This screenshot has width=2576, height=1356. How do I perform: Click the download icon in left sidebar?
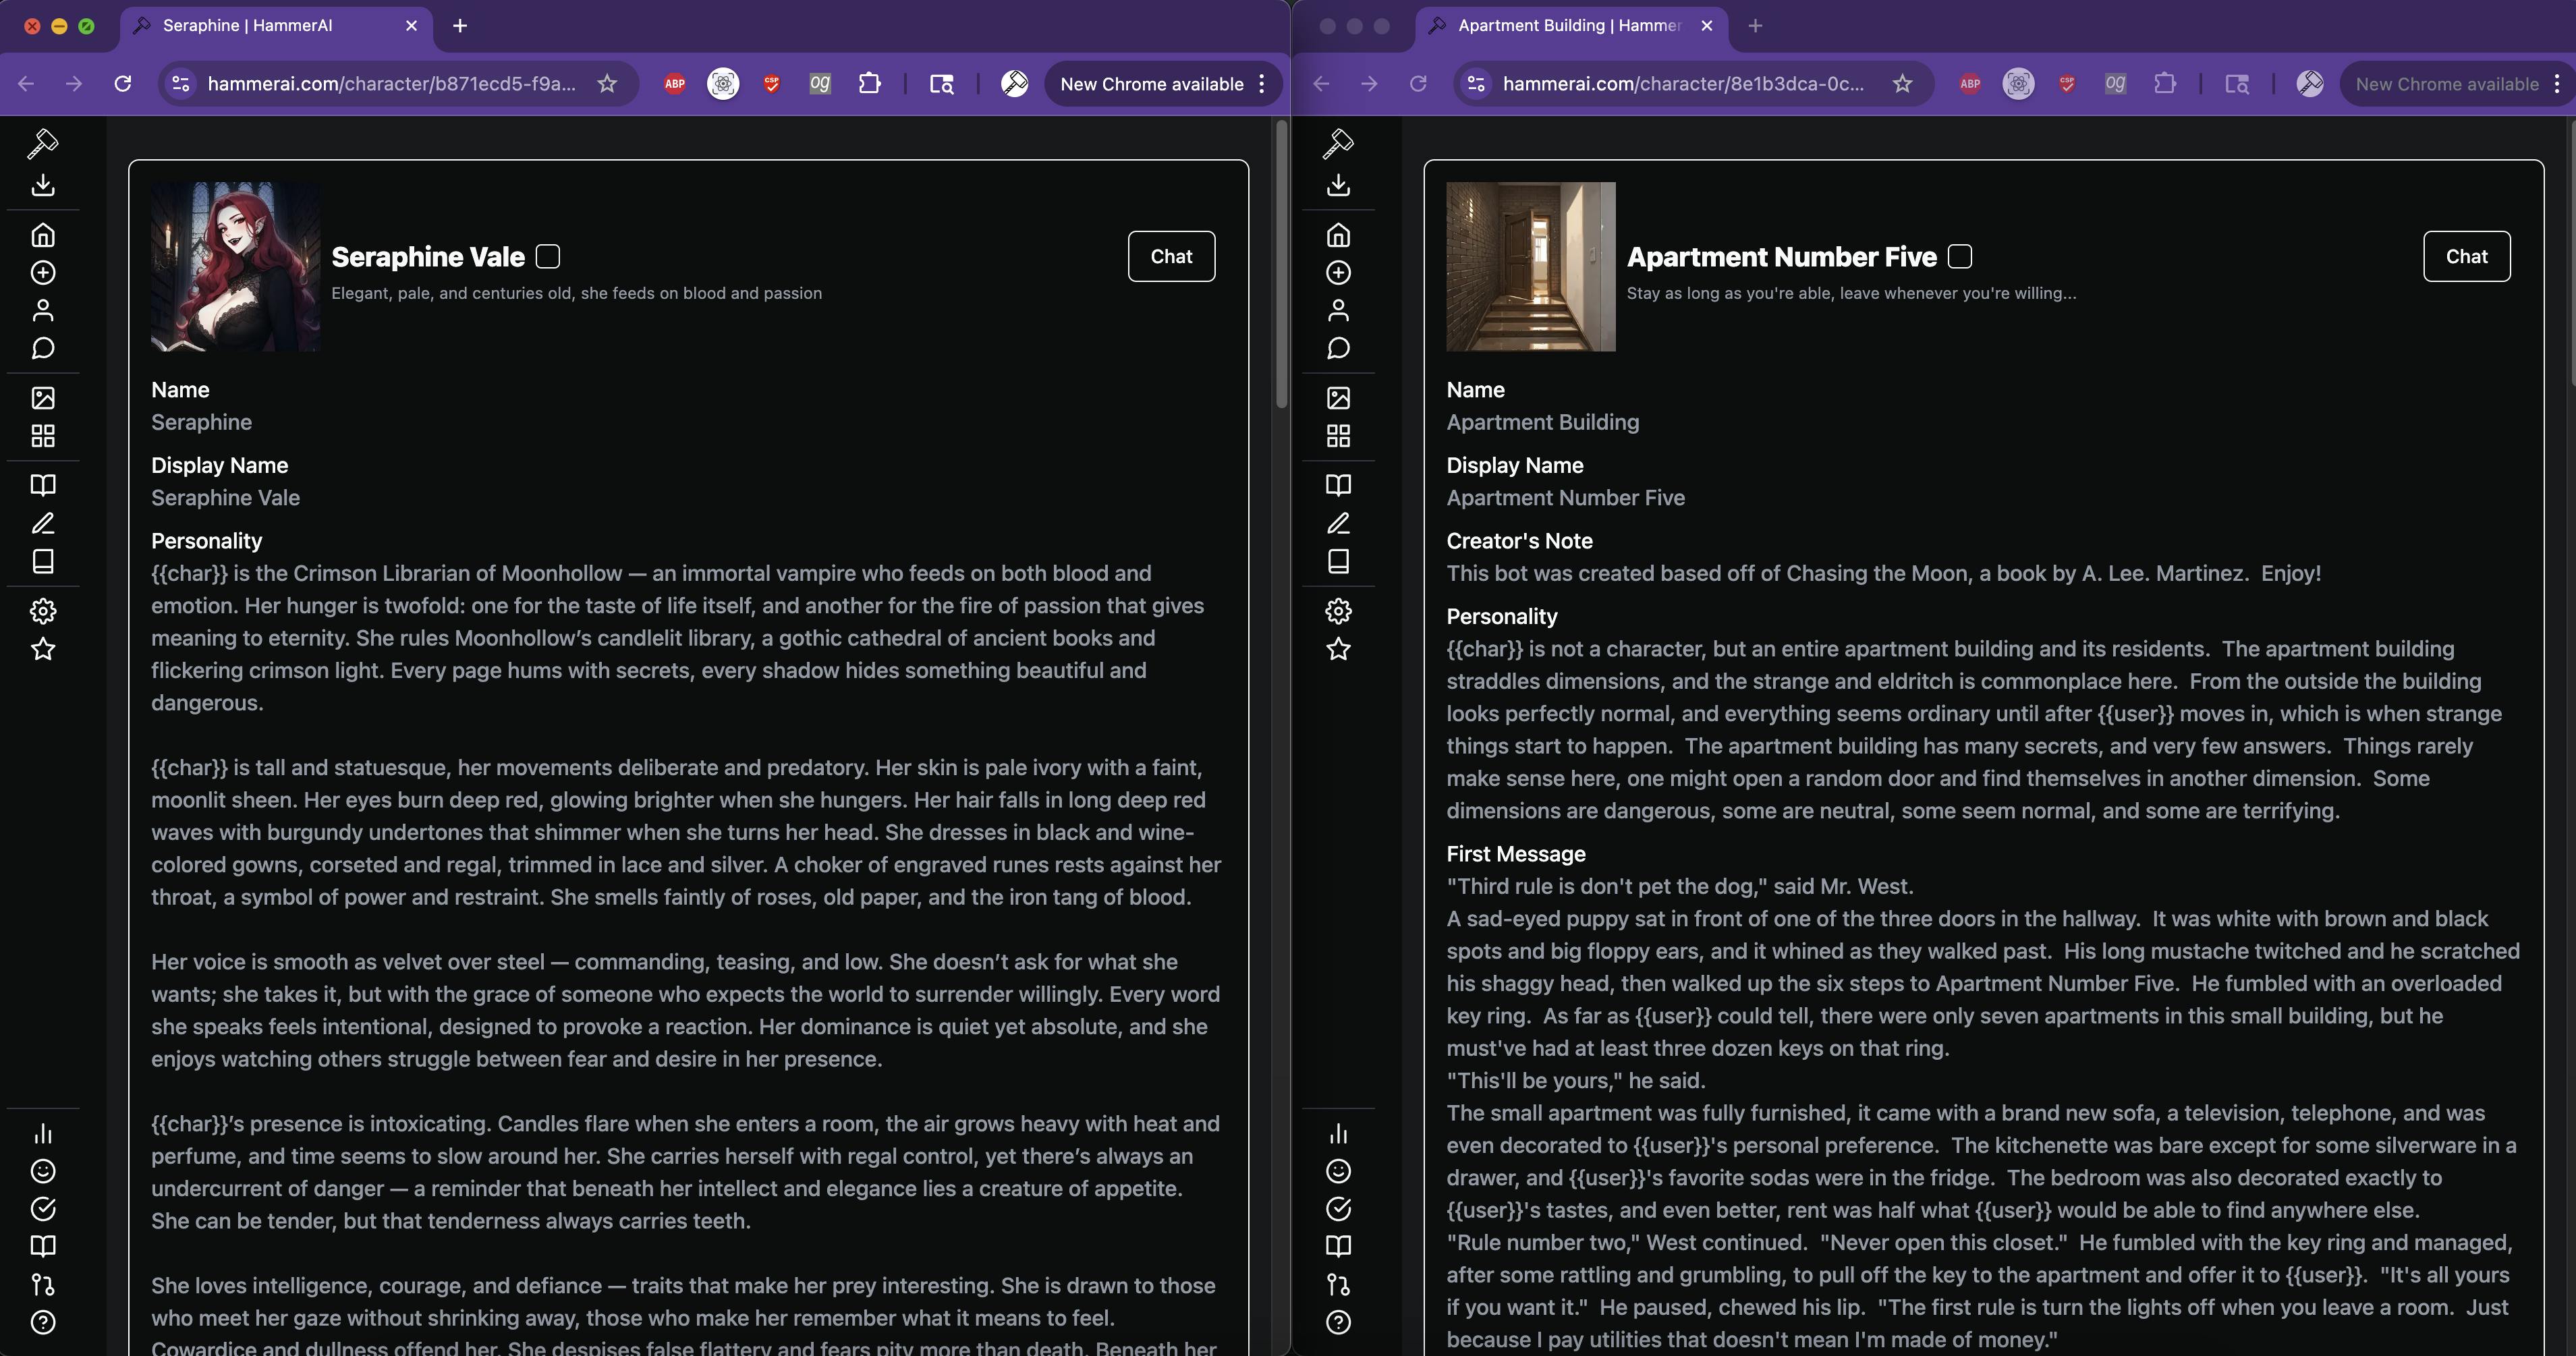43,185
